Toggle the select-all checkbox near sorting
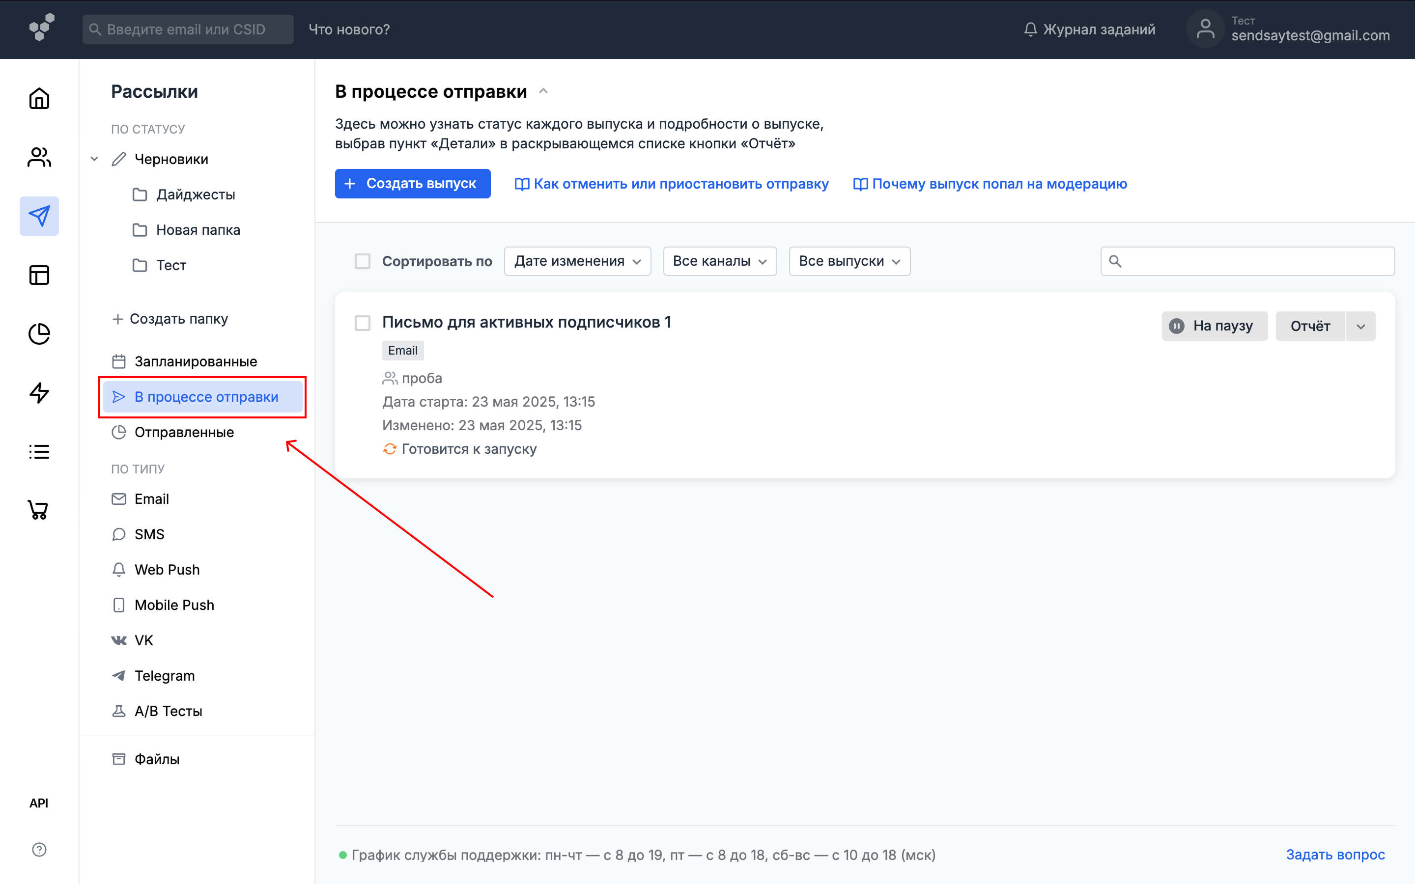This screenshot has height=884, width=1415. coord(363,261)
